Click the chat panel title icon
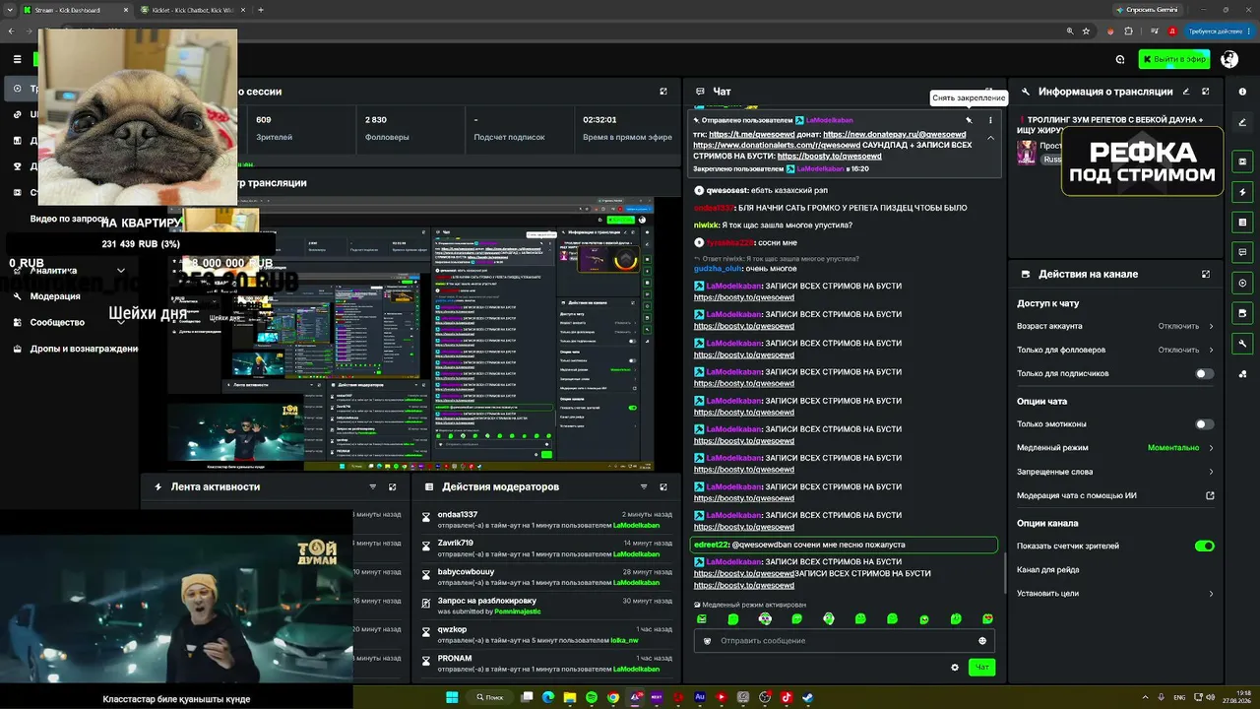 700,92
